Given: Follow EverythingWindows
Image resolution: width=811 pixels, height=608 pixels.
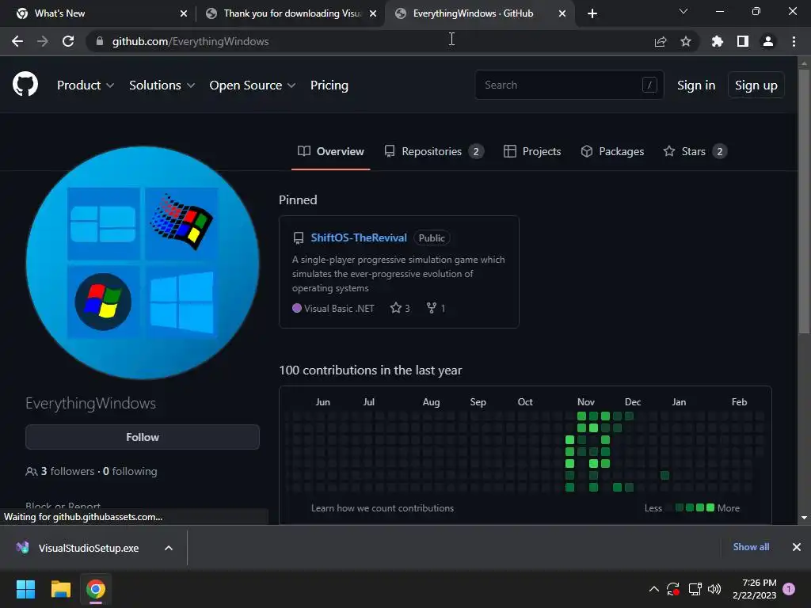Looking at the screenshot, I should (x=143, y=437).
